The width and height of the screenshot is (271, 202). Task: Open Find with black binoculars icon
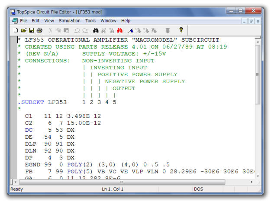[x=96, y=30]
